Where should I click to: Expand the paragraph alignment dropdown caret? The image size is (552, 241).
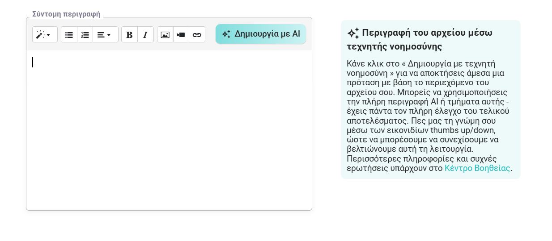(x=109, y=35)
